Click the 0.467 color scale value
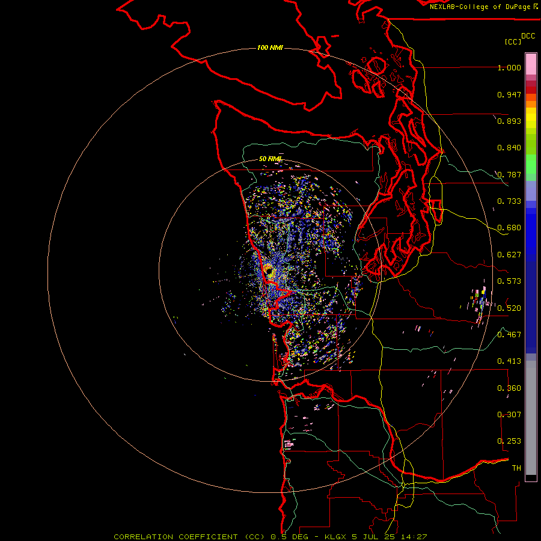This screenshot has height=541, width=541. 509,335
